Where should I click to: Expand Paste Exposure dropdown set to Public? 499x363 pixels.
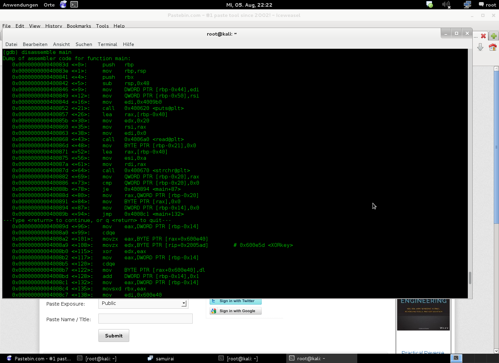(x=143, y=303)
